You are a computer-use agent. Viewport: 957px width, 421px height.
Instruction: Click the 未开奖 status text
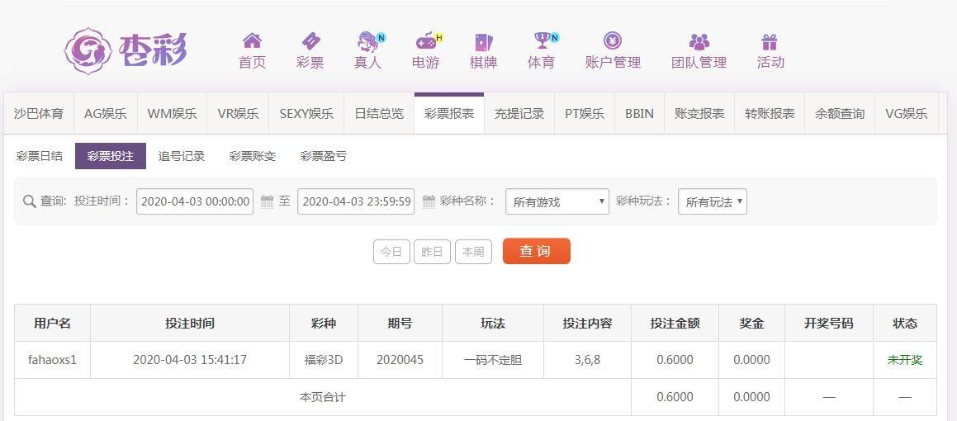[x=905, y=360]
